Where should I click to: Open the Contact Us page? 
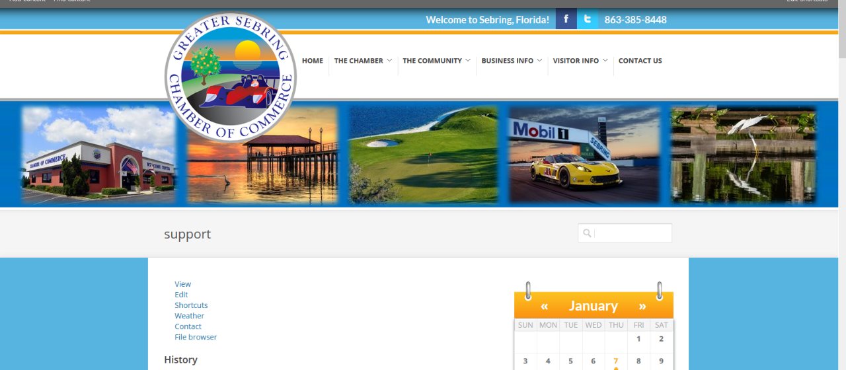[x=640, y=61]
